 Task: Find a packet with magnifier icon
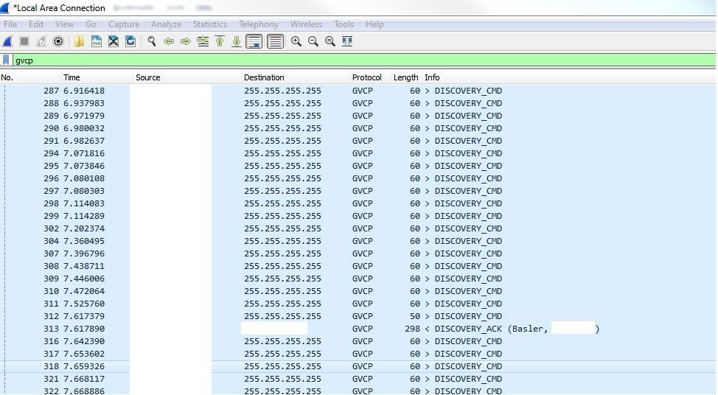[x=152, y=42]
